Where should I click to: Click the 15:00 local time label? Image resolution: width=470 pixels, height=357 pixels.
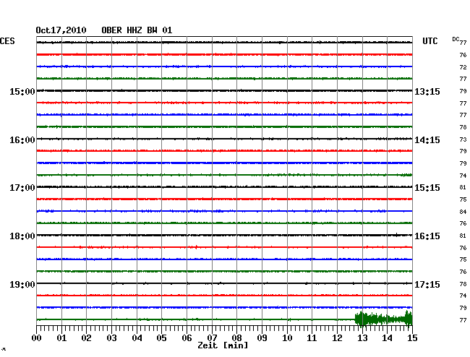point(22,91)
